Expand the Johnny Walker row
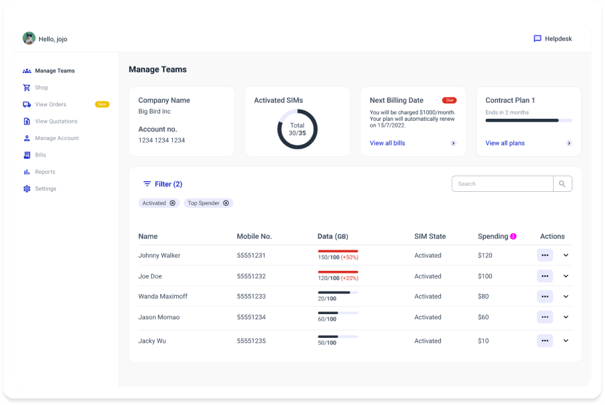 pyautogui.click(x=566, y=256)
